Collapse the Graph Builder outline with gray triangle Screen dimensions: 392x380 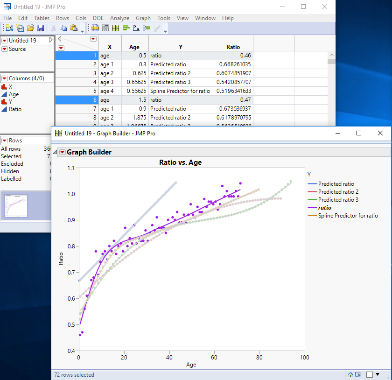click(55, 152)
